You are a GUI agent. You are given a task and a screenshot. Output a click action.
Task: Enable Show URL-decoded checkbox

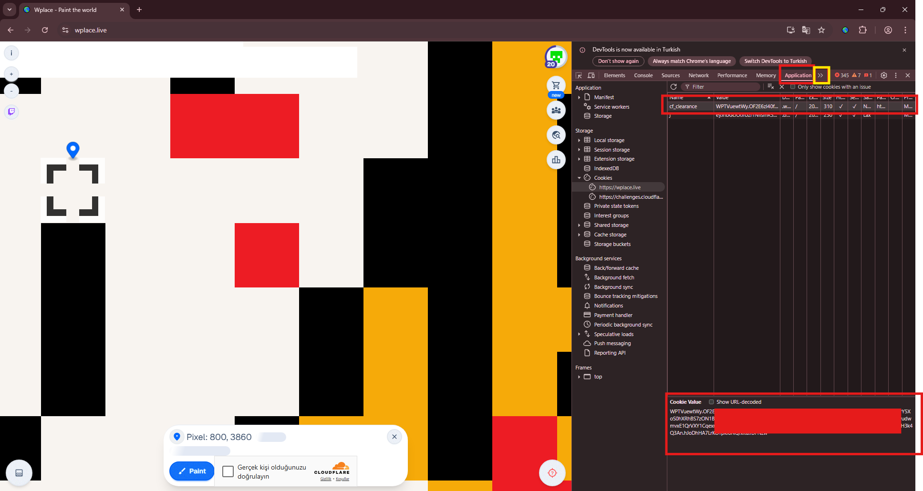coord(711,402)
